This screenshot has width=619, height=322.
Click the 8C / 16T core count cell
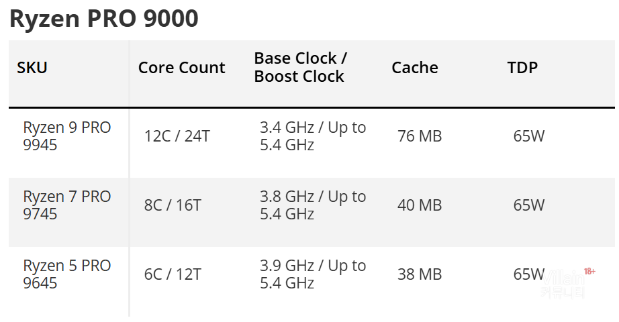[x=173, y=205]
